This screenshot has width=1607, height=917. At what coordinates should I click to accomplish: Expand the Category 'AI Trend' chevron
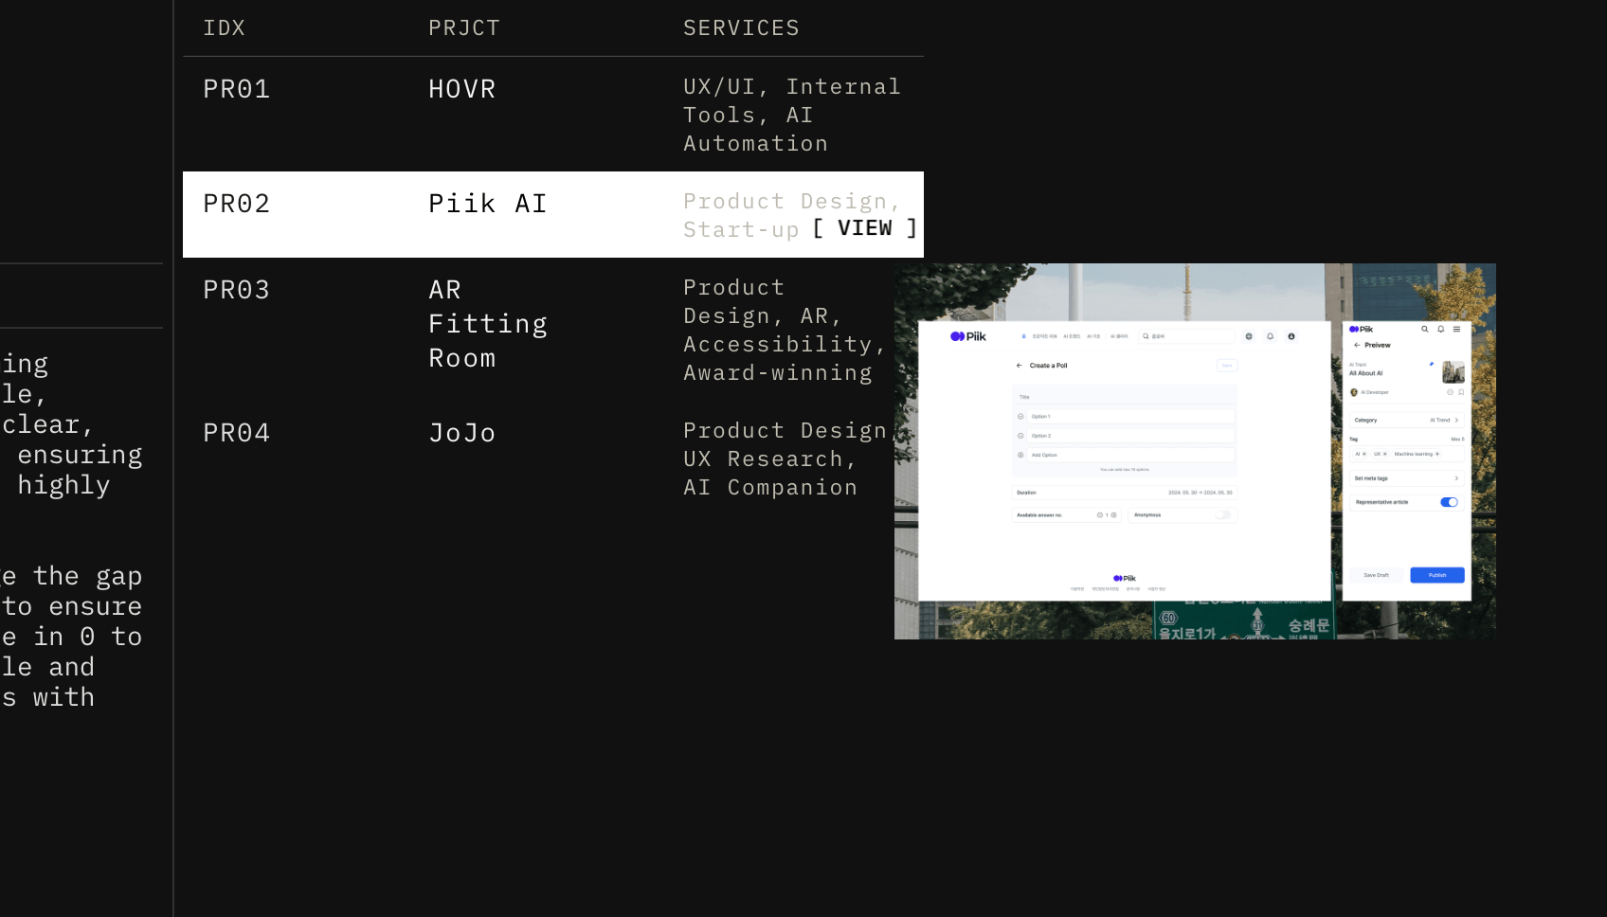[1456, 420]
